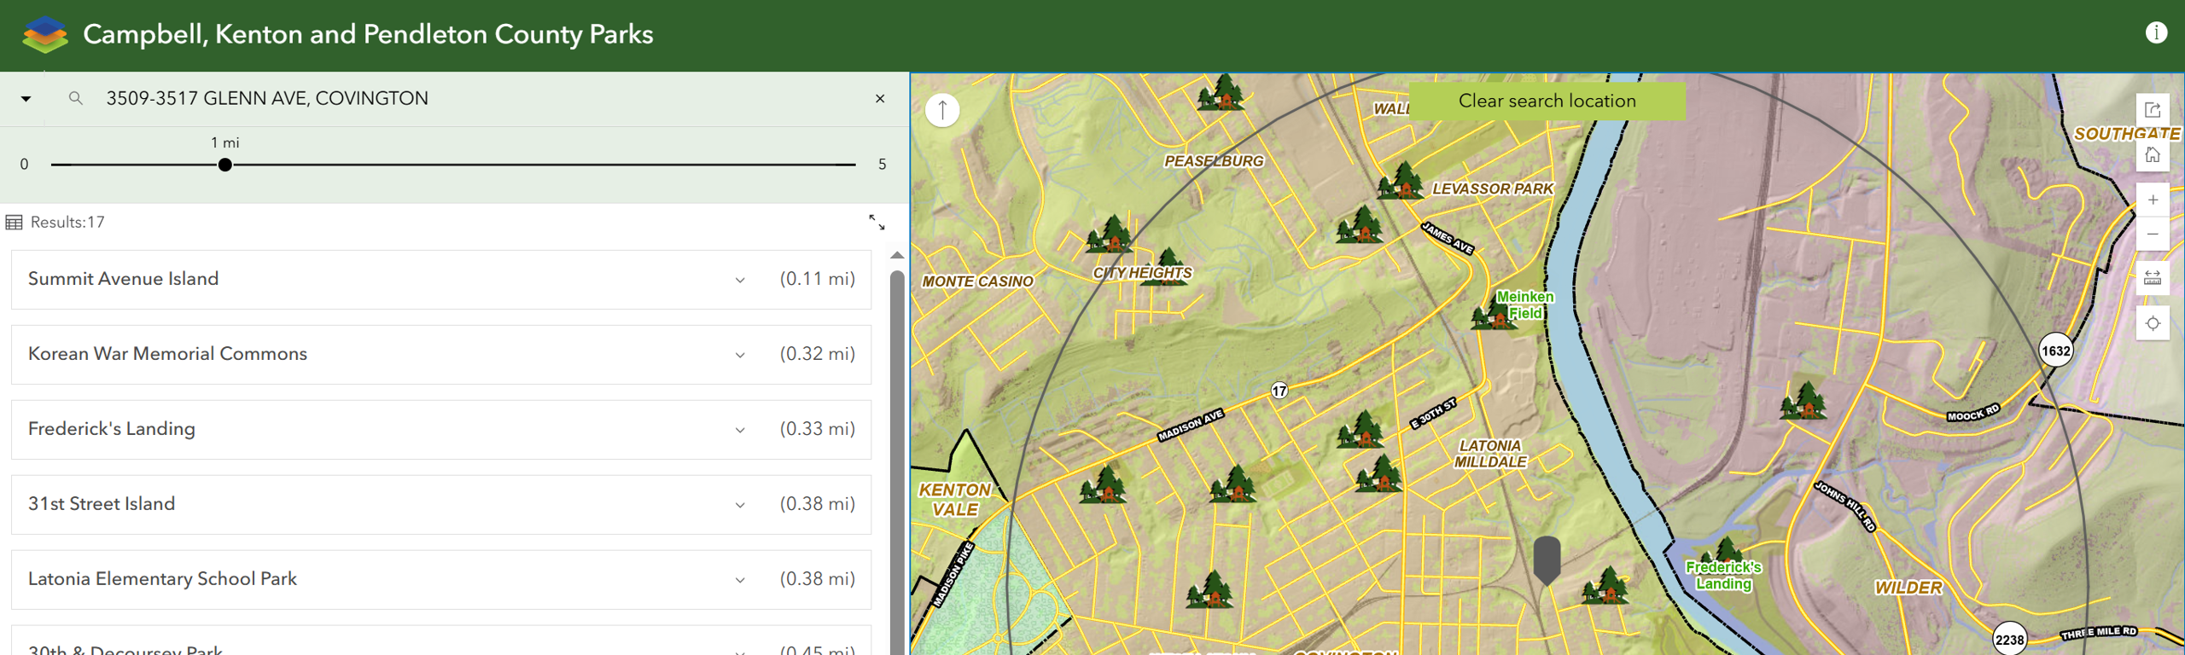Expand 31st Street Island chevron
Image resolution: width=2185 pixels, height=655 pixels.
click(740, 505)
